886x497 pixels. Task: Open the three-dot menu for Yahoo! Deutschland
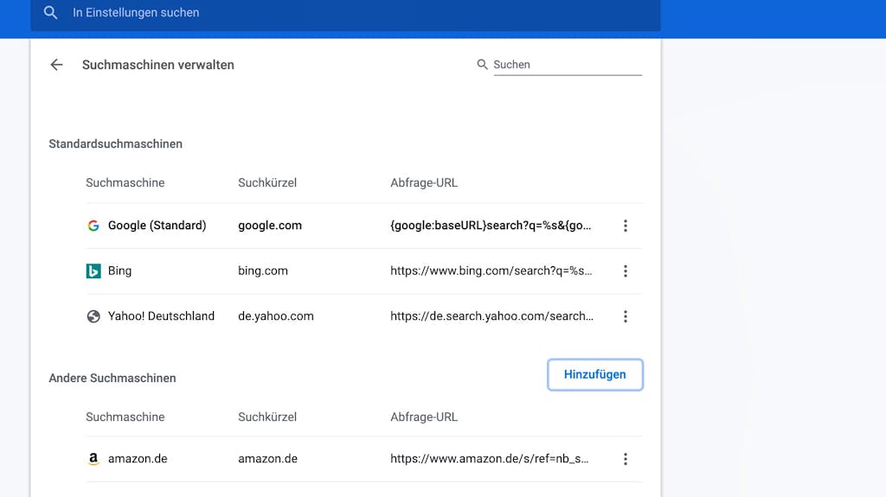[x=625, y=316]
